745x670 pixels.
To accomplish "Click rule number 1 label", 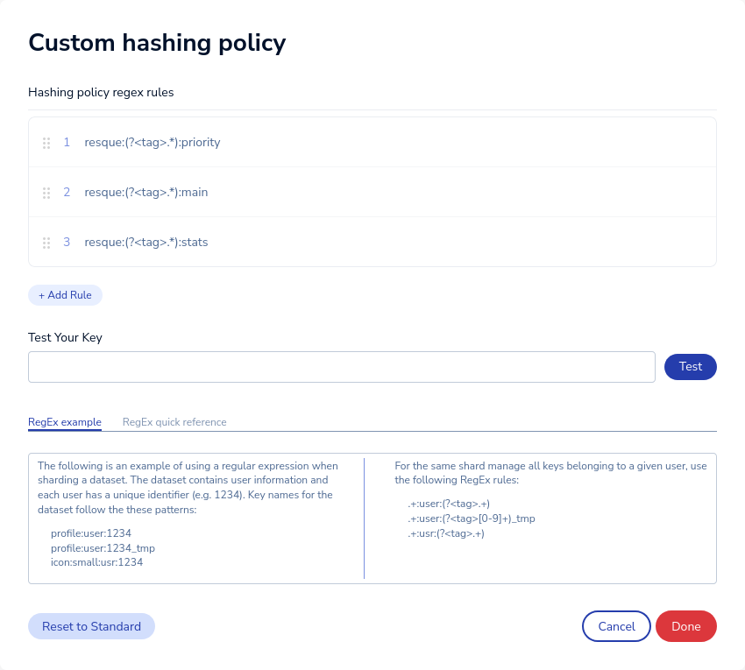I will (67, 143).
